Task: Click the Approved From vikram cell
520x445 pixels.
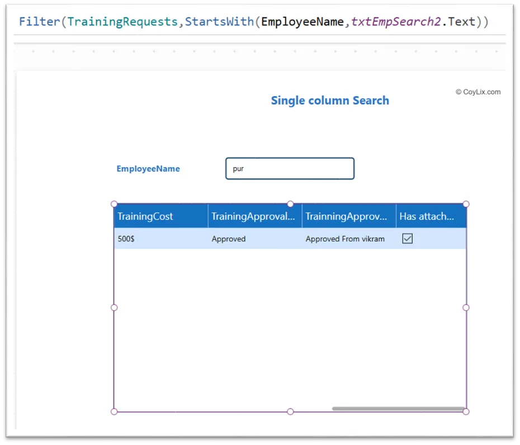Action: coord(345,239)
